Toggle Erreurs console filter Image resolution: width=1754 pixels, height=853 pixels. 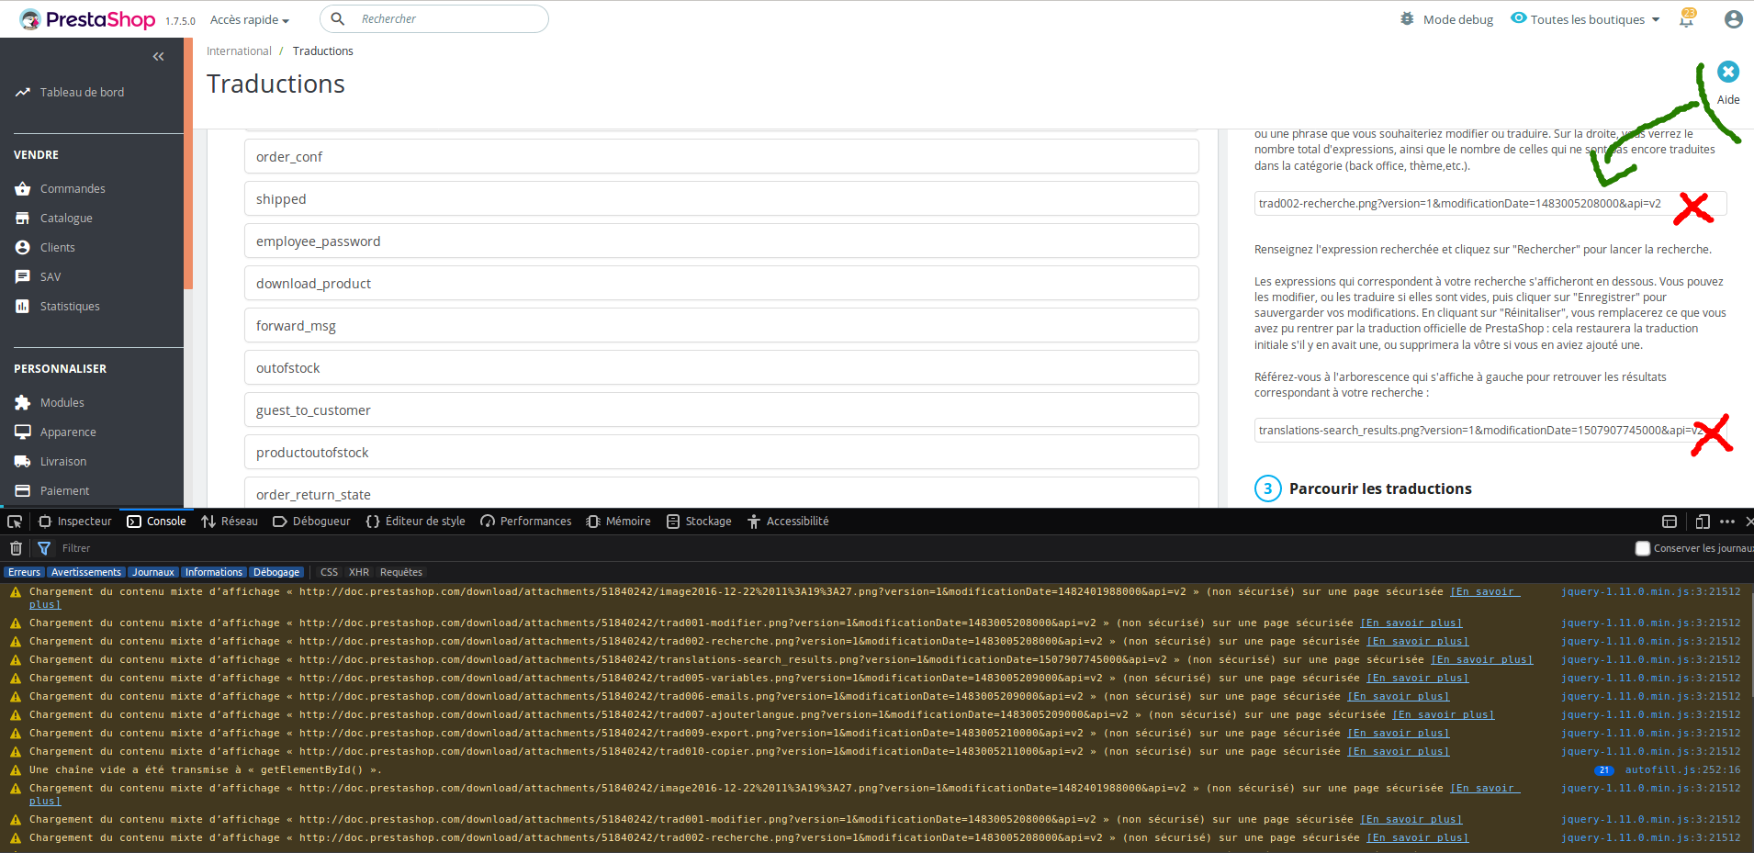click(x=25, y=572)
